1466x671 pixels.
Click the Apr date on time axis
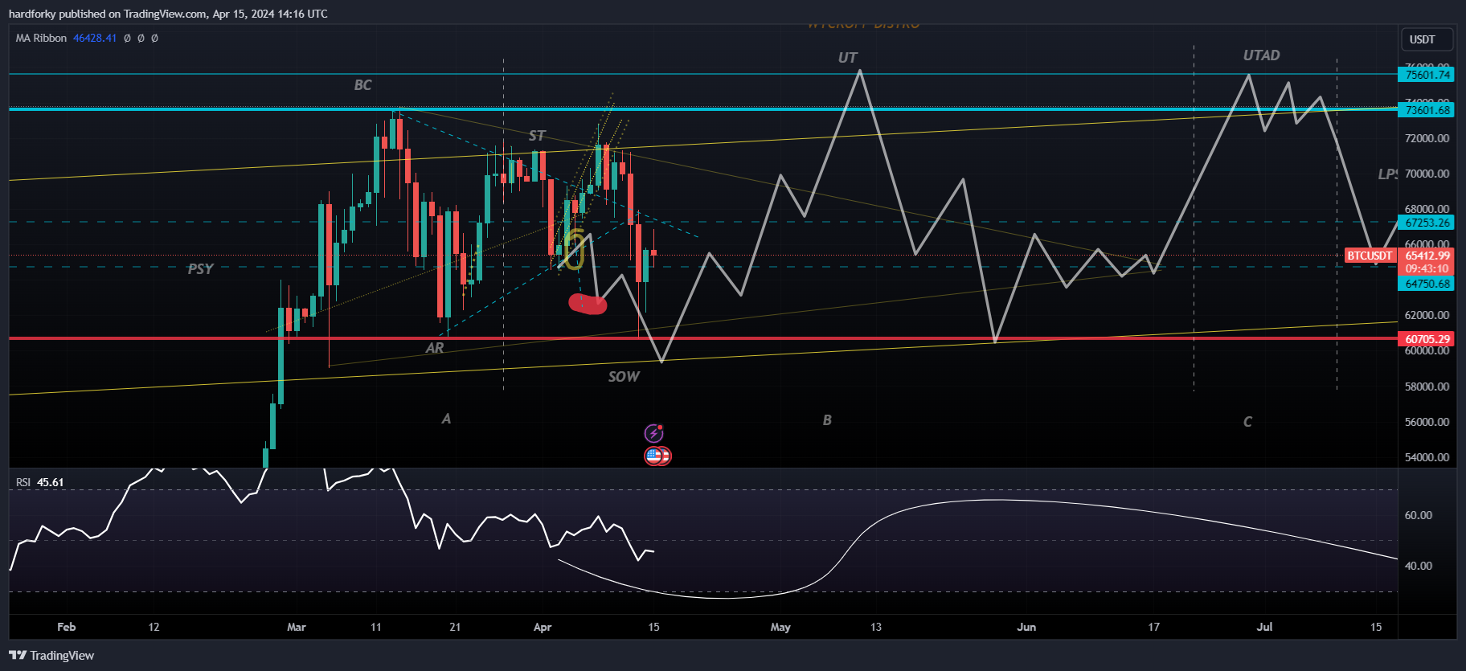(543, 627)
